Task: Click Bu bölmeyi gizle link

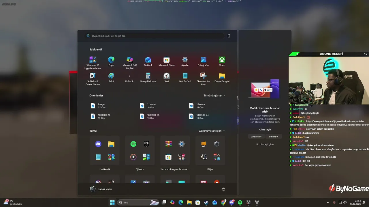Action: pos(265,144)
